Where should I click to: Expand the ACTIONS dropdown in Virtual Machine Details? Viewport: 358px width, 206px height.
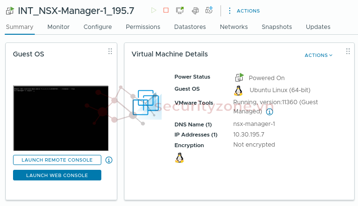pos(318,55)
